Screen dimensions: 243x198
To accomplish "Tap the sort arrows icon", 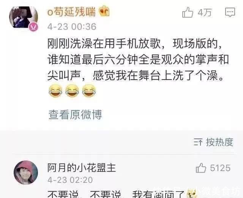I will tap(198, 142).
